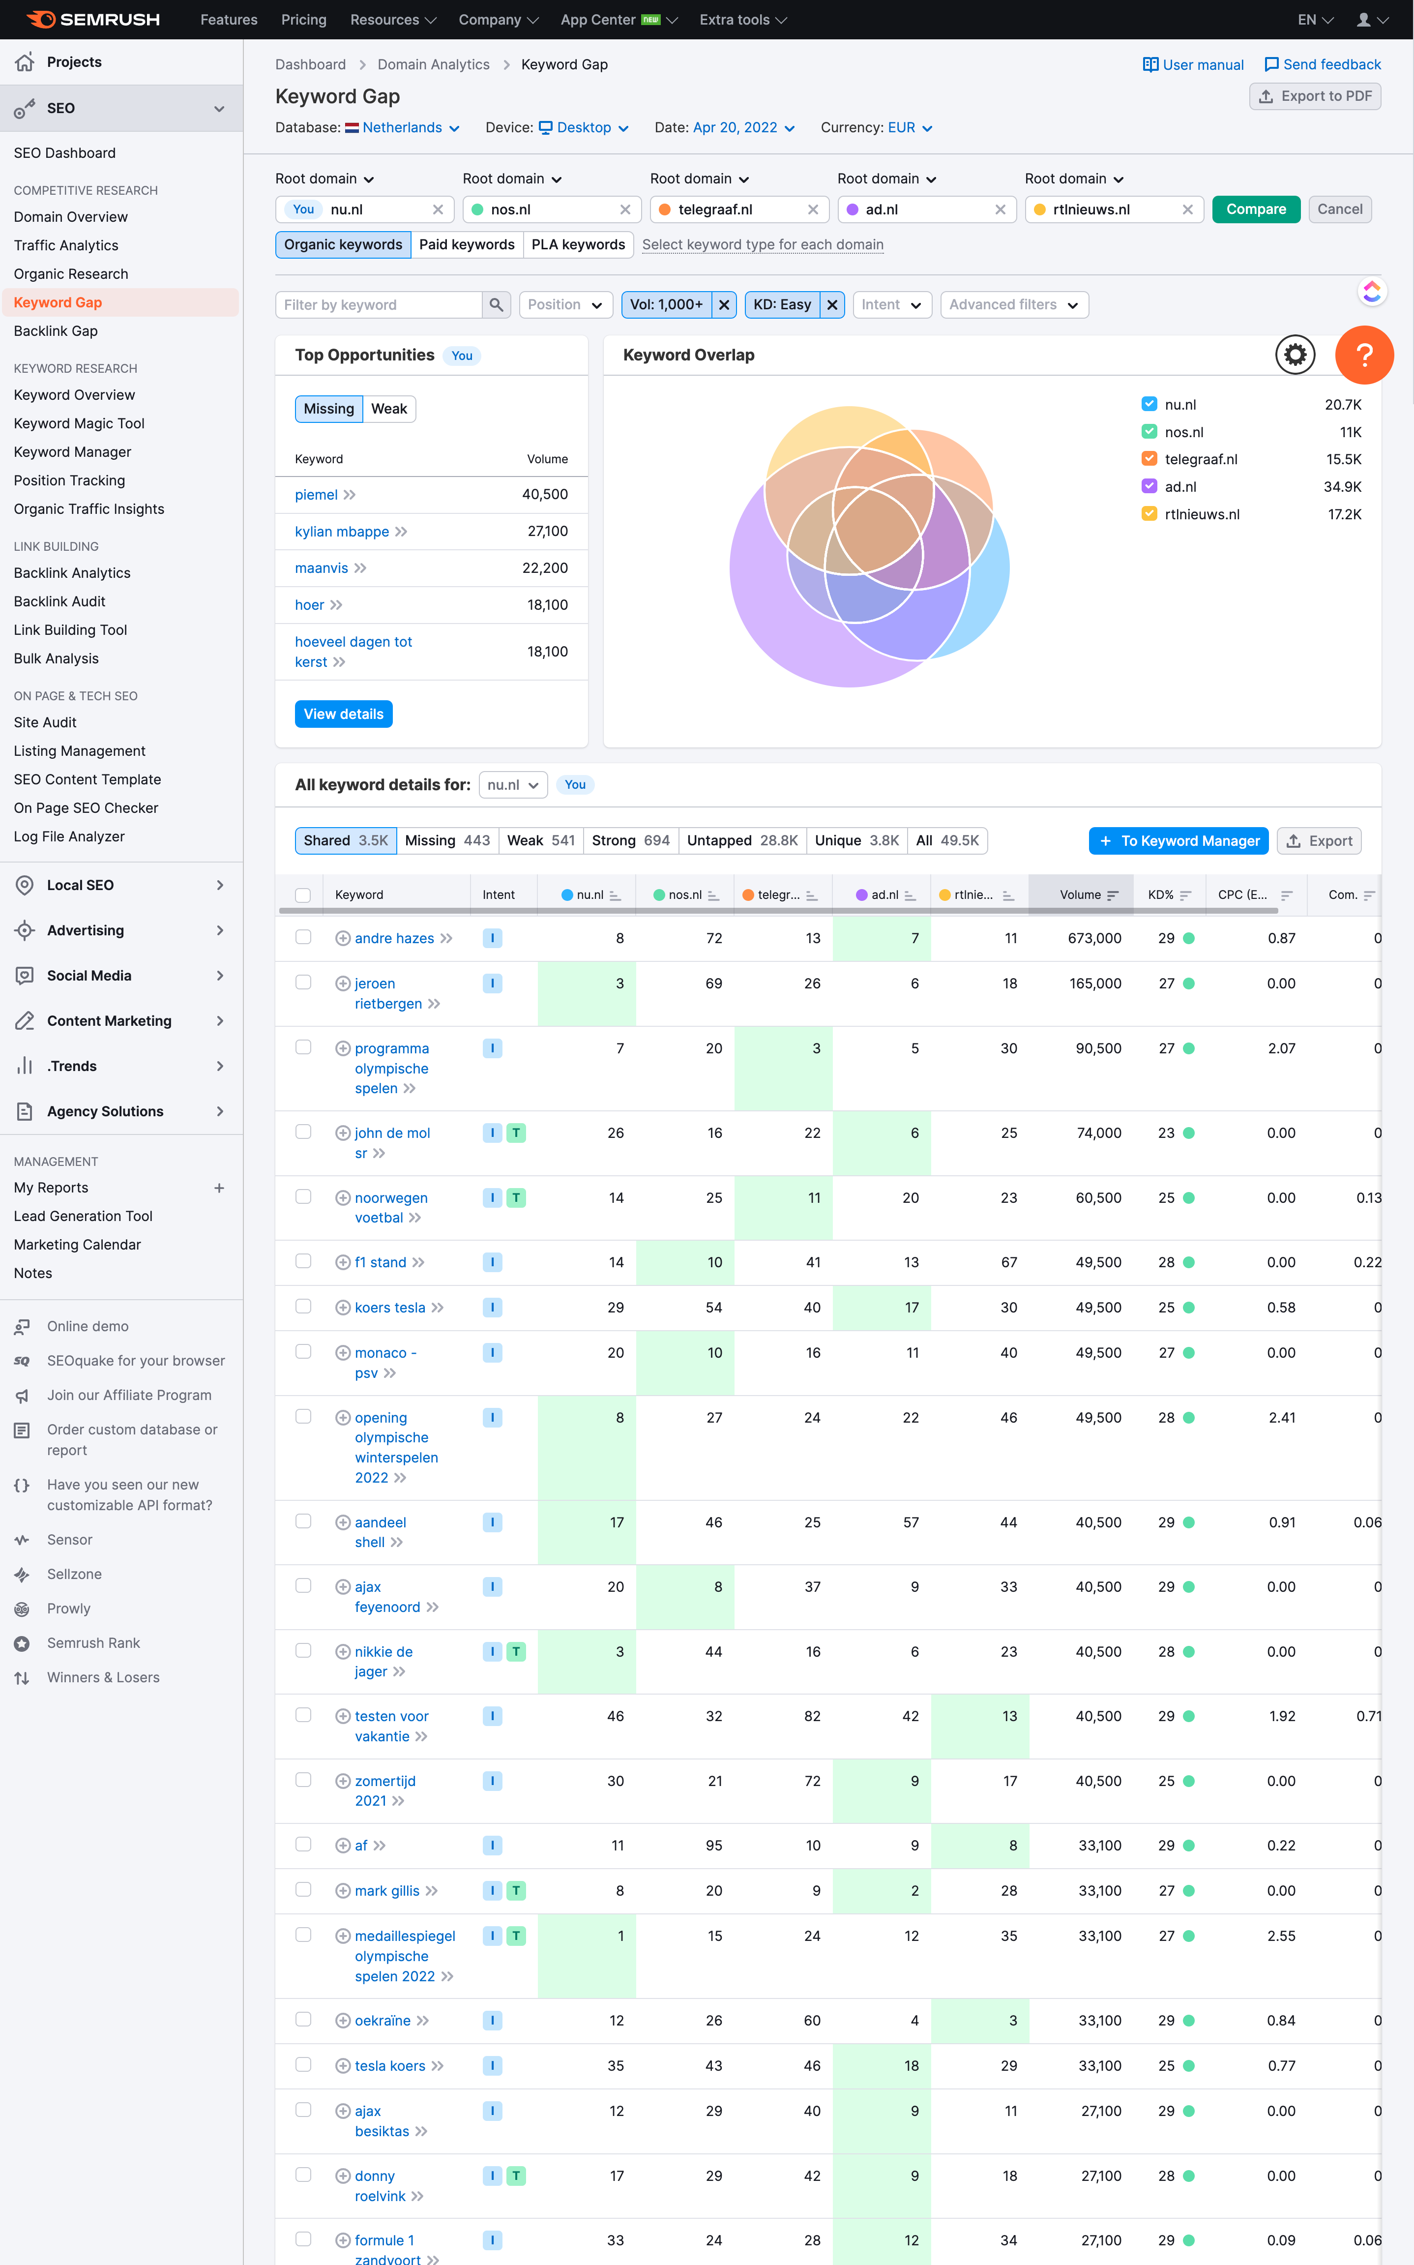This screenshot has width=1414, height=2265.
Task: Select the Untapped 28.8K tab
Action: (x=742, y=841)
